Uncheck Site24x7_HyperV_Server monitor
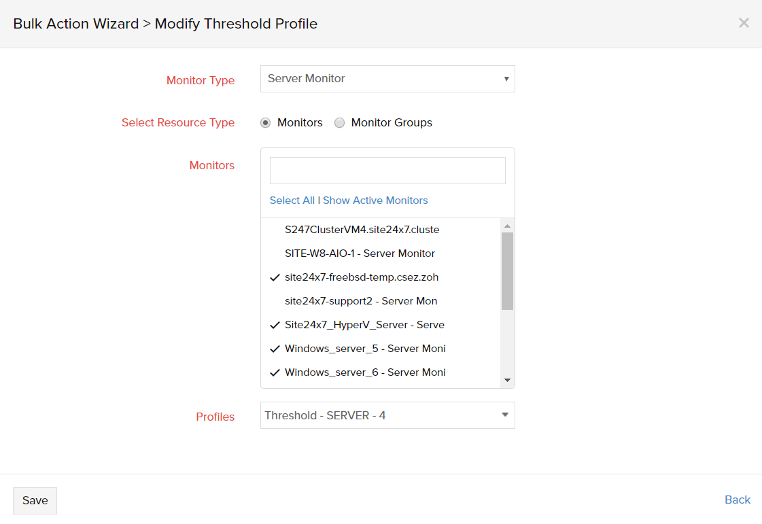The height and width of the screenshot is (524, 762). 364,325
